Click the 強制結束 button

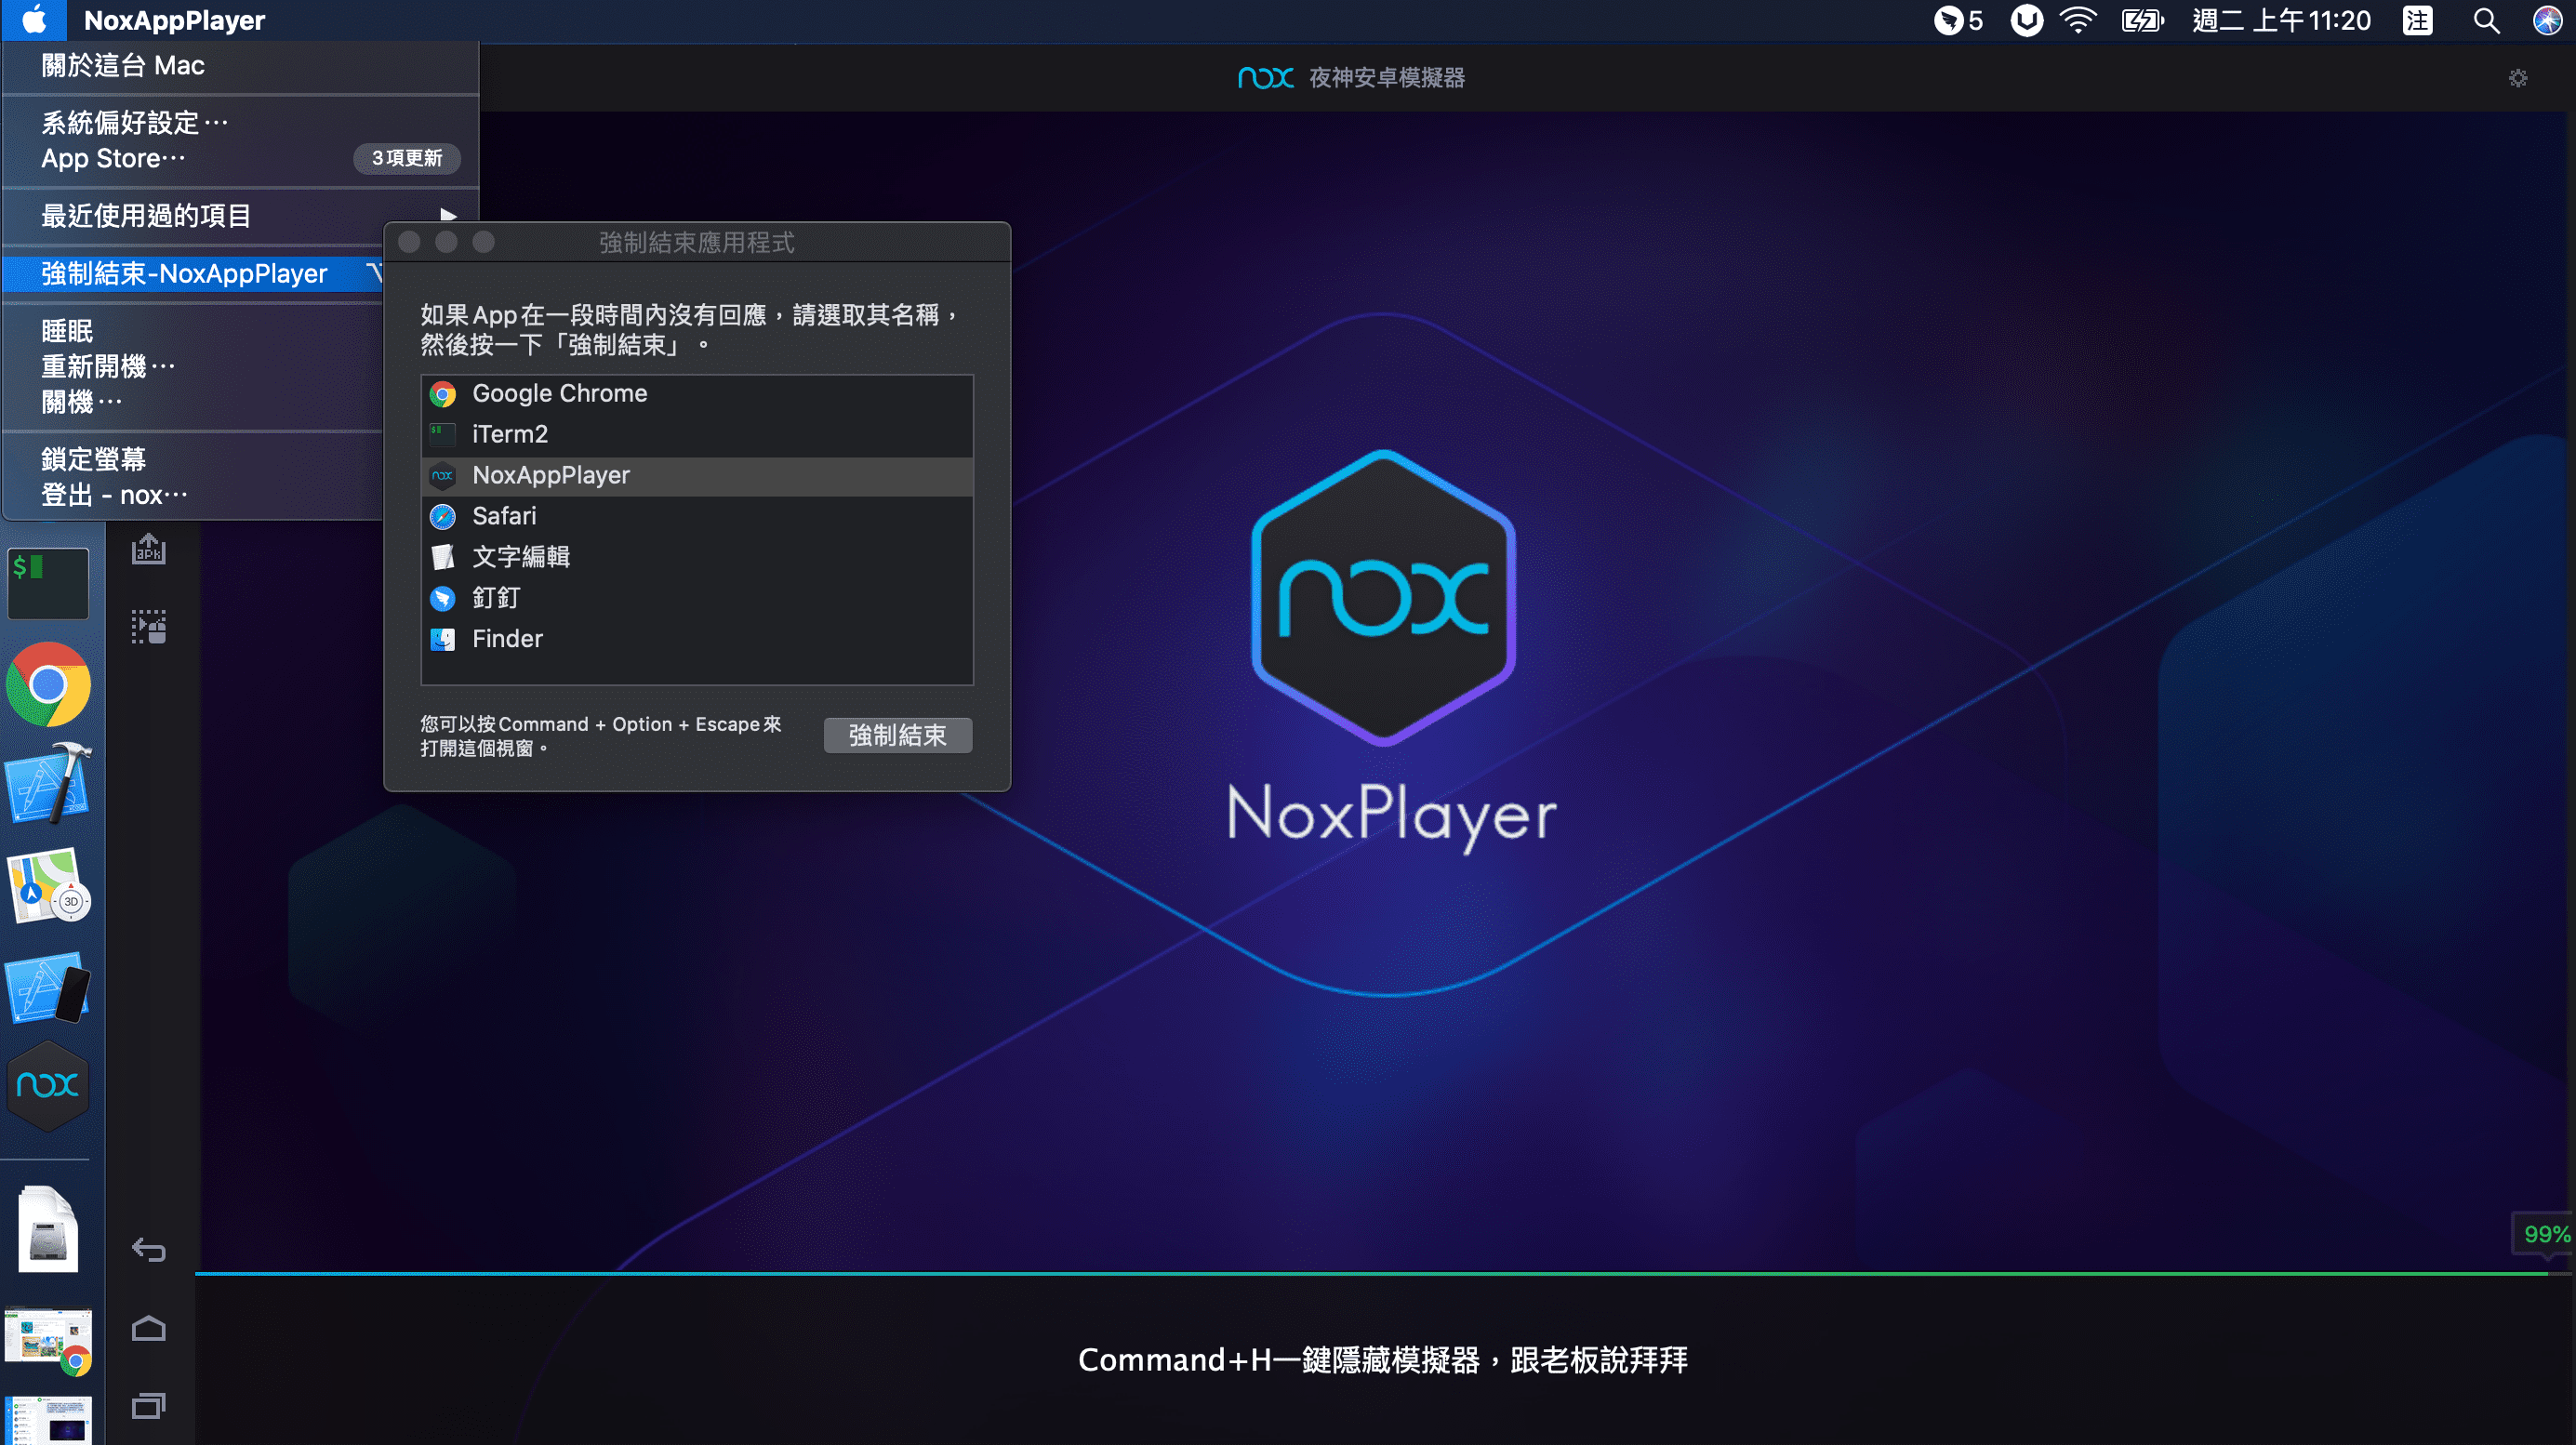point(897,735)
